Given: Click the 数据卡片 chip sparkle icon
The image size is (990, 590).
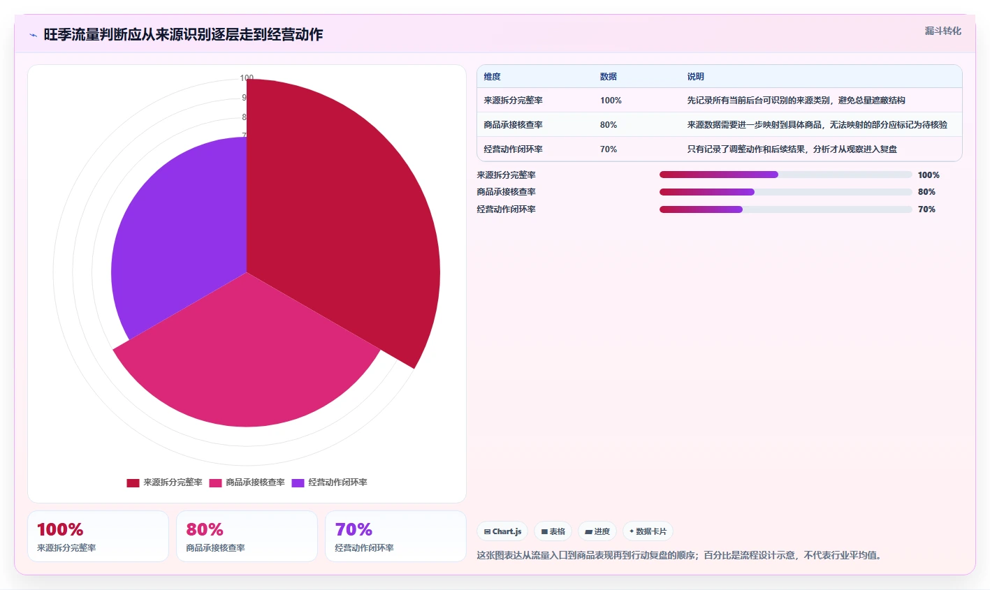Looking at the screenshot, I should [x=632, y=531].
